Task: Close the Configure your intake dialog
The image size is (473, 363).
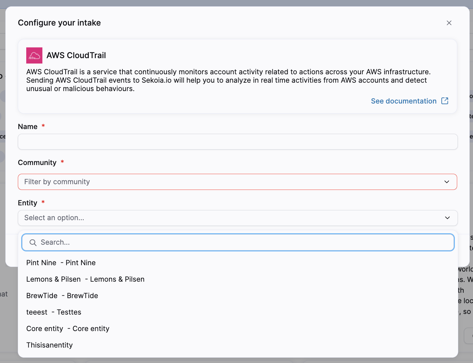Action: click(449, 23)
